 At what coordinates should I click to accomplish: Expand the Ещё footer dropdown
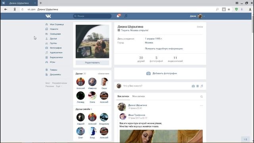click(x=59, y=86)
